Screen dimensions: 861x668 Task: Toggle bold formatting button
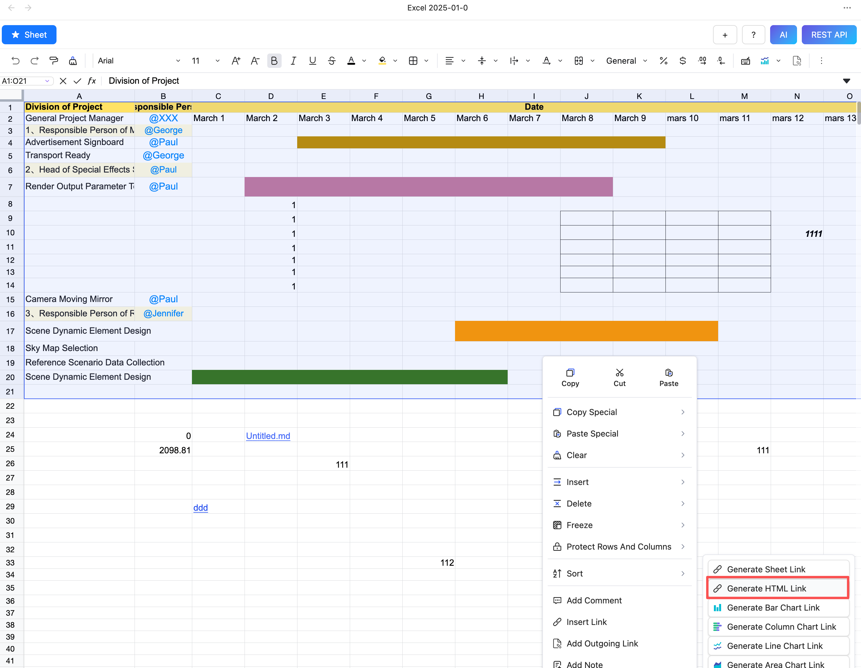click(274, 61)
